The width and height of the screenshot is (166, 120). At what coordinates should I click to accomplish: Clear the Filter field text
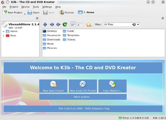click(x=134, y=24)
